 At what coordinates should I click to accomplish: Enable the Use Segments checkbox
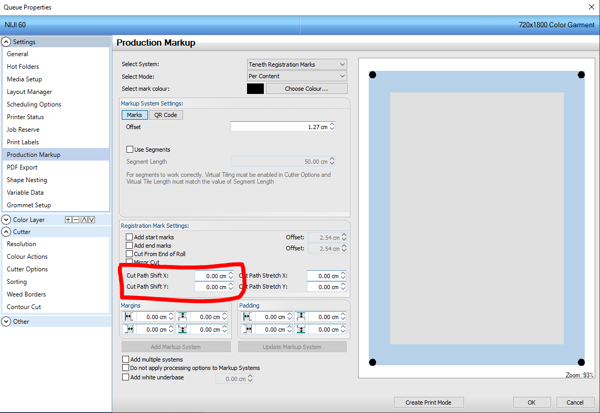130,150
